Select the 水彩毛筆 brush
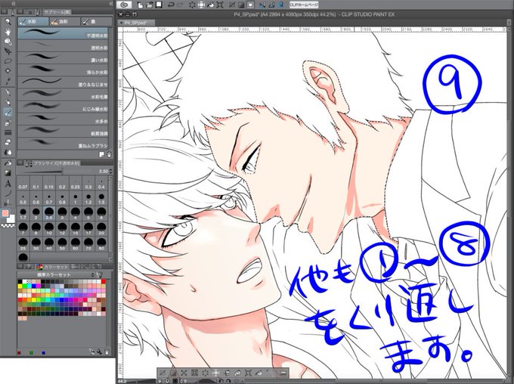 [x=63, y=94]
